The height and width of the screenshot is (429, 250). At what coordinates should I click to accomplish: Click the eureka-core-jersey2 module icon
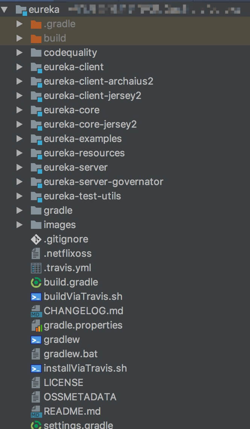(36, 125)
